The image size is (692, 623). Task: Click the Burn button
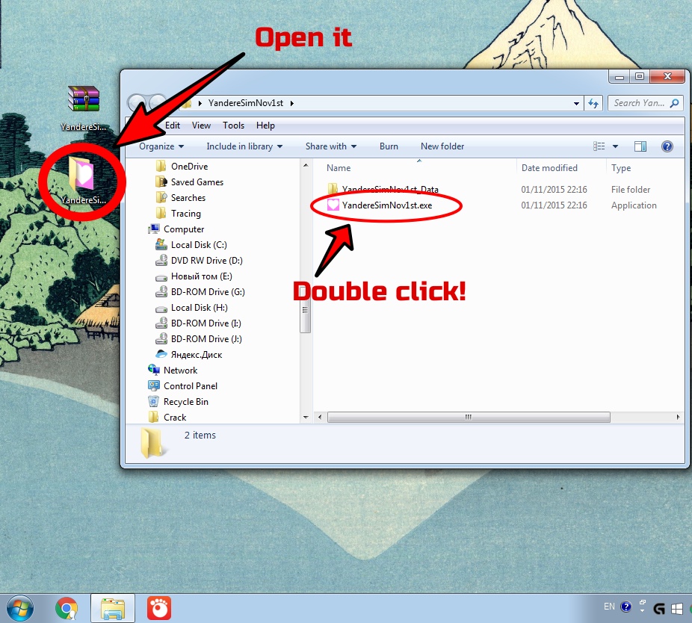[389, 146]
